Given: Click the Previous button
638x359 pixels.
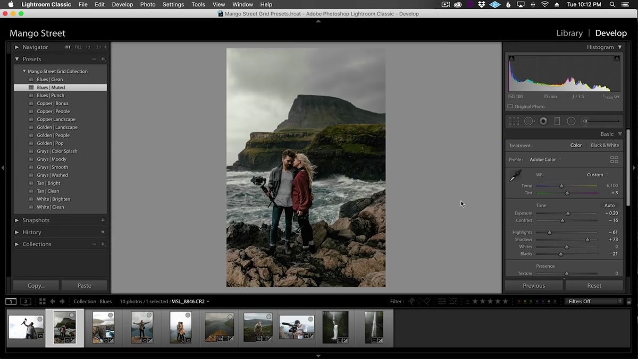Looking at the screenshot, I should [x=534, y=286].
